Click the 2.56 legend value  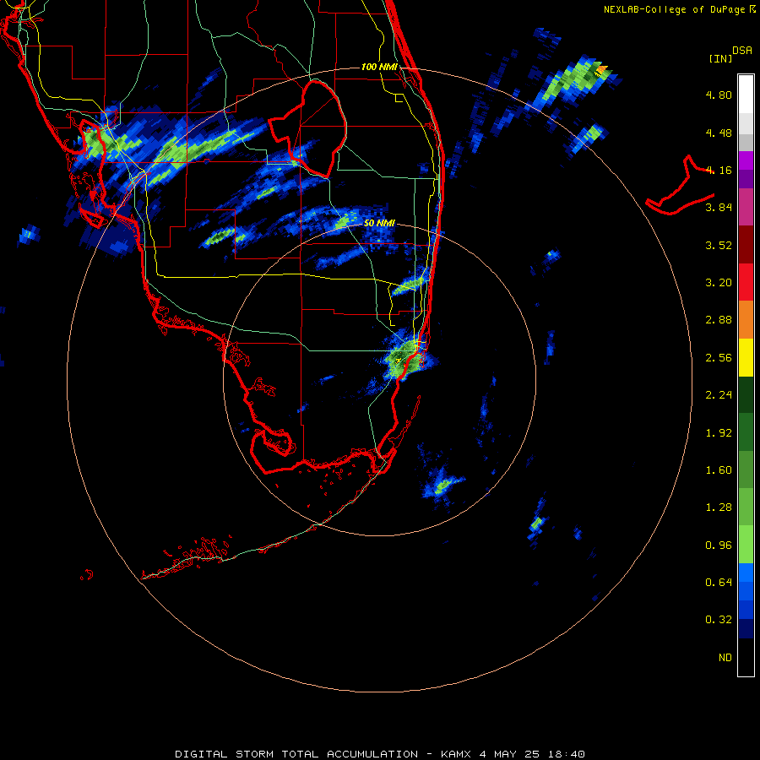coord(719,358)
